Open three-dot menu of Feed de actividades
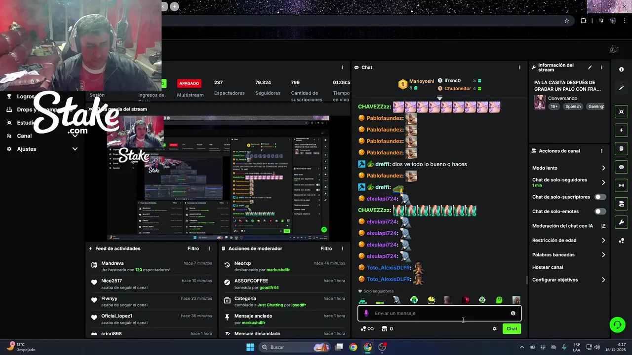632x355 pixels. pos(209,248)
